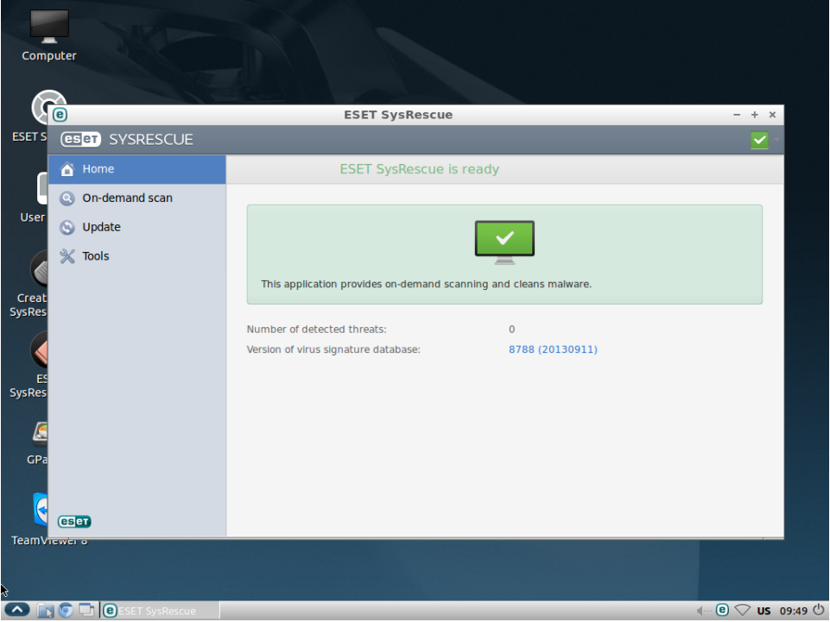Open the start menu button in taskbar
The height and width of the screenshot is (622, 830).
(18, 611)
